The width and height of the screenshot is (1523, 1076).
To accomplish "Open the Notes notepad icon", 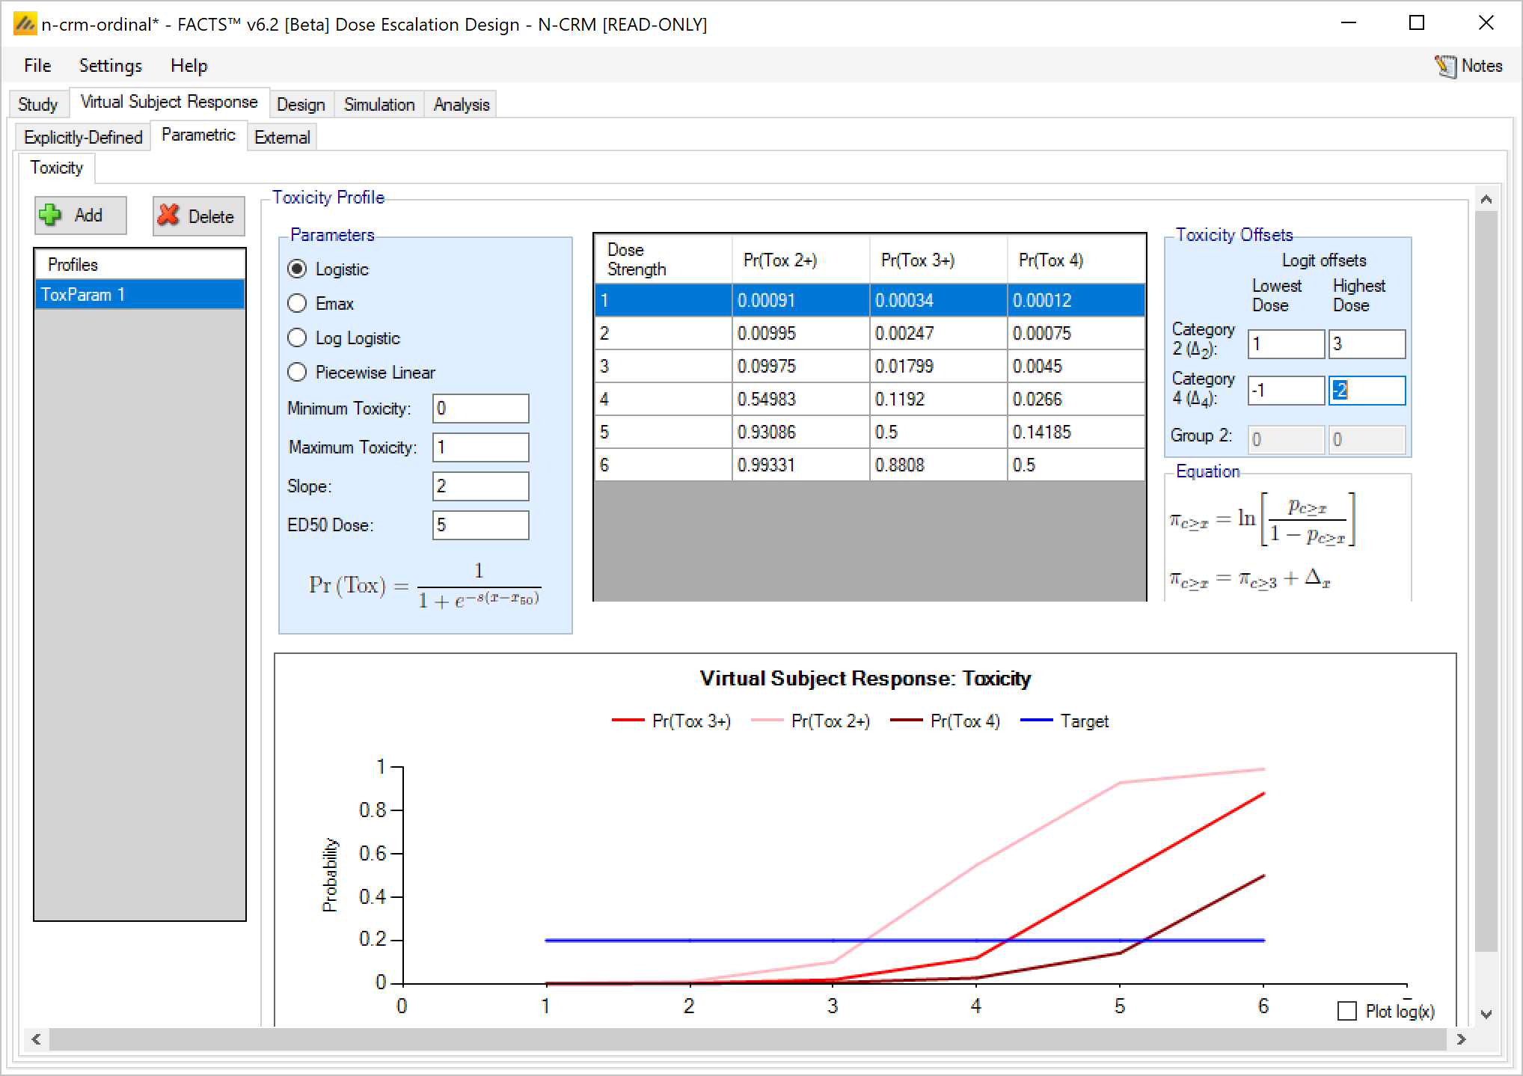I will 1444,66.
